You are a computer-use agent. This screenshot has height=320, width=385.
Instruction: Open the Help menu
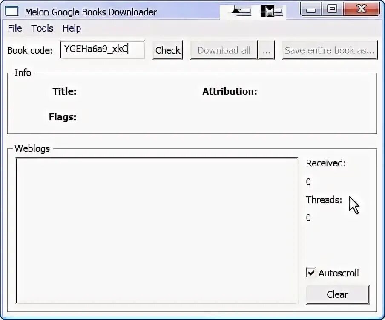72,28
